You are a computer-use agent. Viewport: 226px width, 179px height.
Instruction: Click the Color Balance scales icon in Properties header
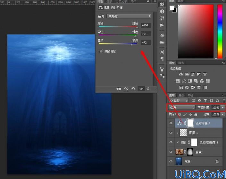point(101,7)
